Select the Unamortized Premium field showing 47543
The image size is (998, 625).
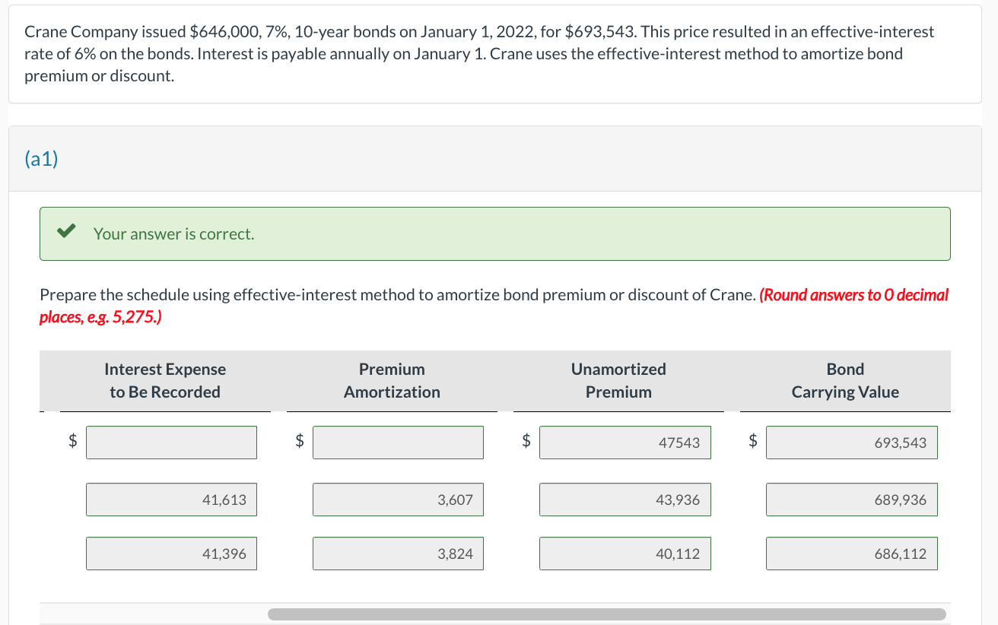click(625, 443)
